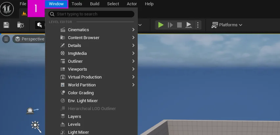
Task: Click the Details pencil icon
Action: pyautogui.click(x=63, y=46)
